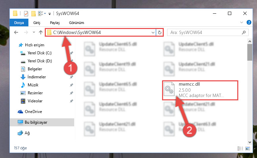The image size is (257, 158).
Task: Open Customize Quick Access Toolbar dropdown
Action: tap(49, 14)
